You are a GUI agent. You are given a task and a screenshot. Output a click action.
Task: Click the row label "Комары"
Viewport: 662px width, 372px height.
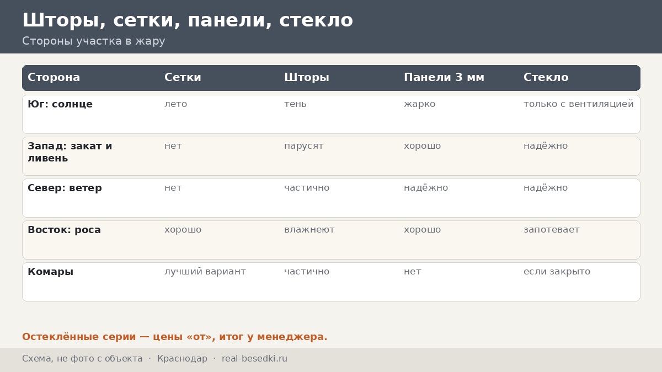[51, 272]
